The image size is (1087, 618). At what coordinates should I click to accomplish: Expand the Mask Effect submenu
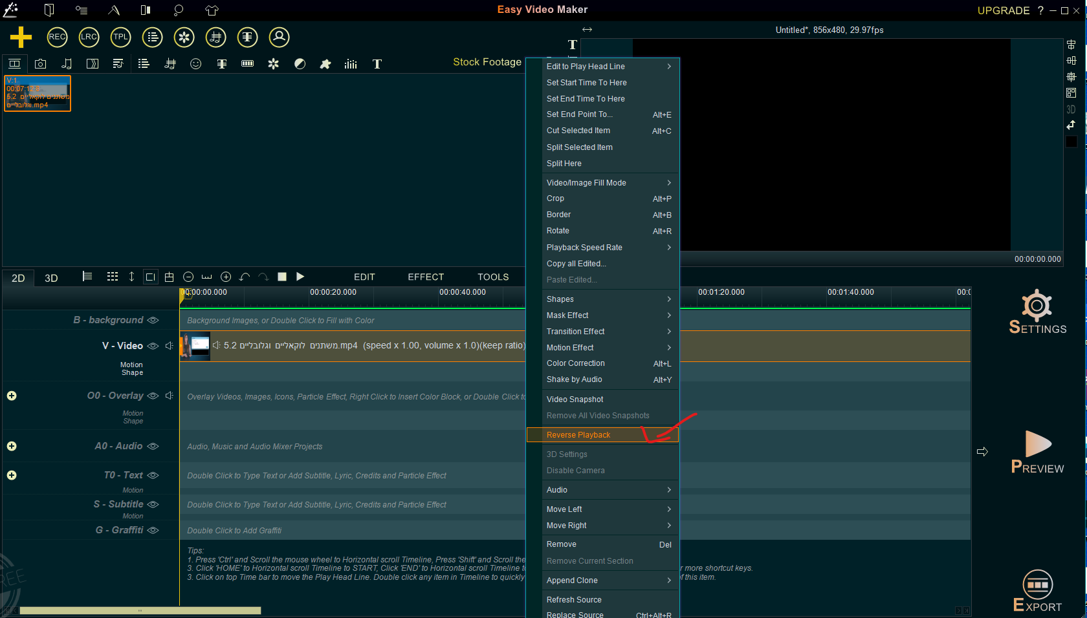pyautogui.click(x=603, y=315)
